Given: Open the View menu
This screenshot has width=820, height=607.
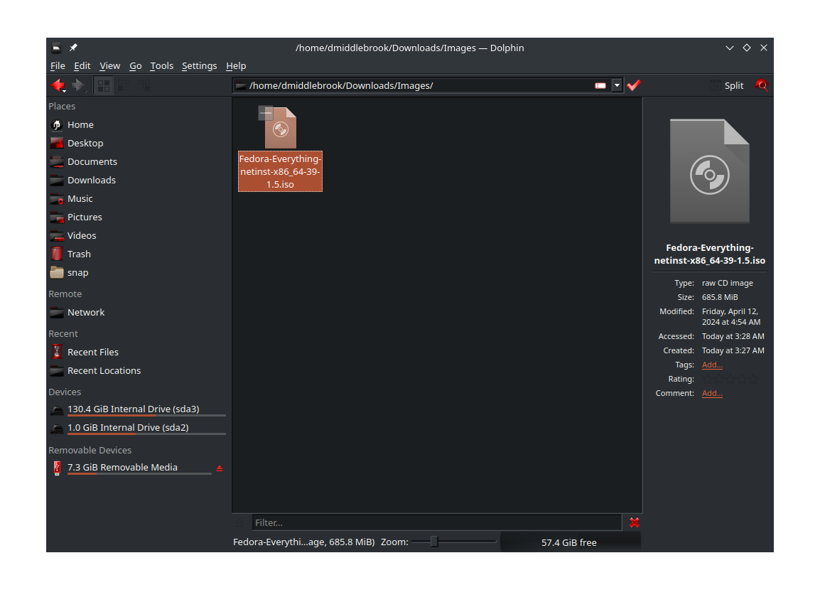Looking at the screenshot, I should (110, 66).
